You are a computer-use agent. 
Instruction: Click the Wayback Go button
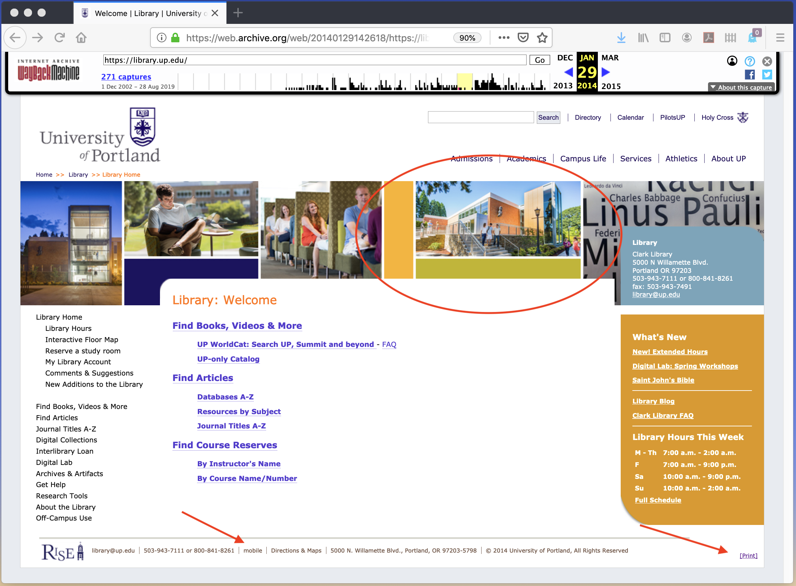[540, 60]
